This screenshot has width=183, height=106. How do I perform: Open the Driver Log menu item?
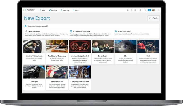(x=65, y=10)
